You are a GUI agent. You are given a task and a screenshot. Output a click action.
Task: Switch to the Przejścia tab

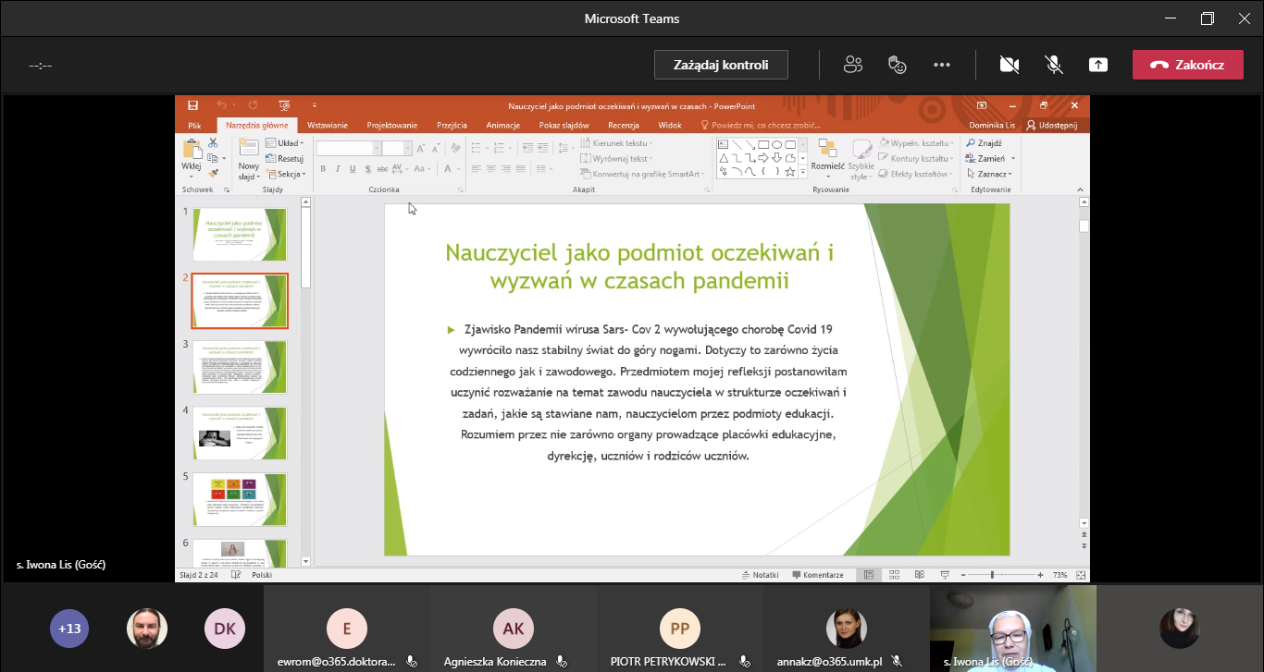pyautogui.click(x=452, y=125)
